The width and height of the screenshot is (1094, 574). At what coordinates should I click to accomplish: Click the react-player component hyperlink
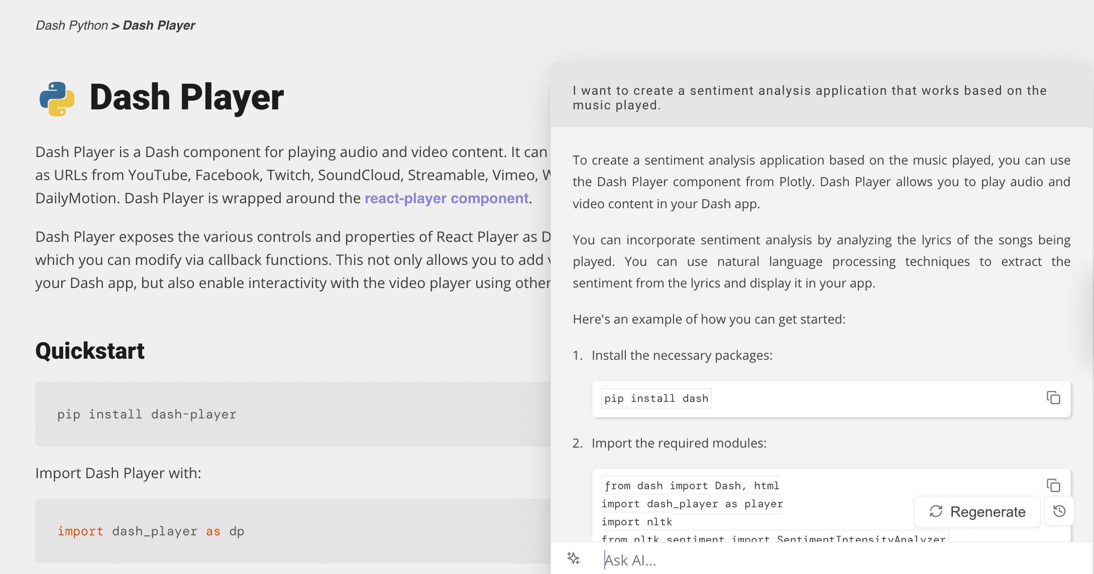[446, 197]
